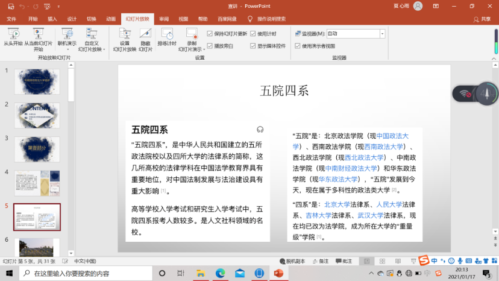Click Task View icon on taskbar
The image size is (499, 281).
(x=181, y=273)
